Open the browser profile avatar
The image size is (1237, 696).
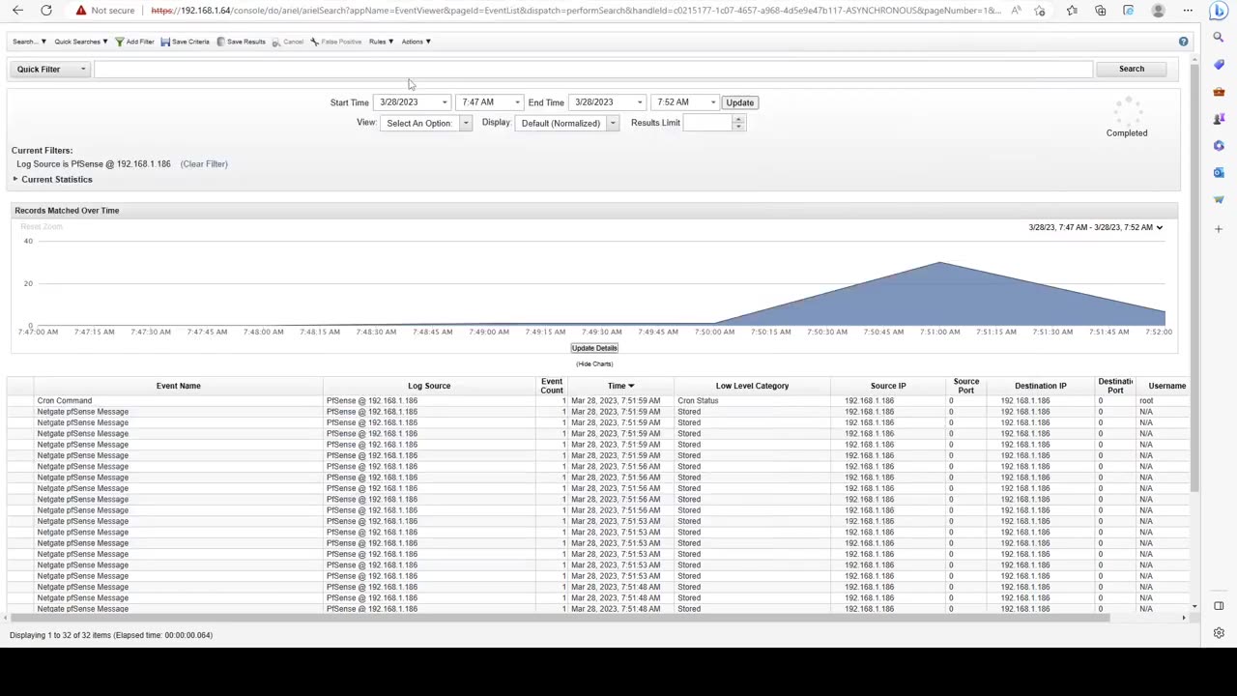1158,11
